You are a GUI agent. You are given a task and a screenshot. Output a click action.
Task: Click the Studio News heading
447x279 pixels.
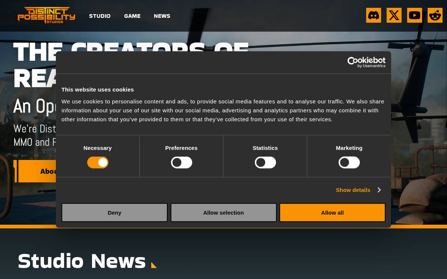(x=82, y=261)
